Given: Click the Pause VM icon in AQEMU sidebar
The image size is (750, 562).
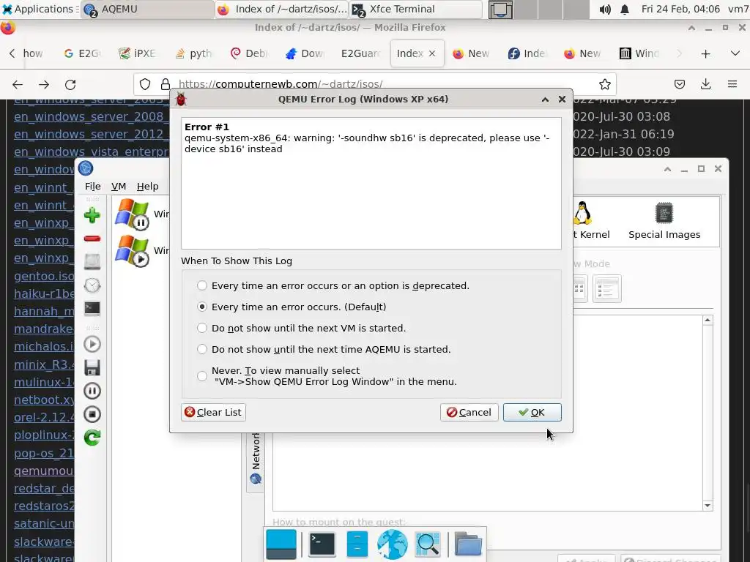Looking at the screenshot, I should tap(92, 391).
